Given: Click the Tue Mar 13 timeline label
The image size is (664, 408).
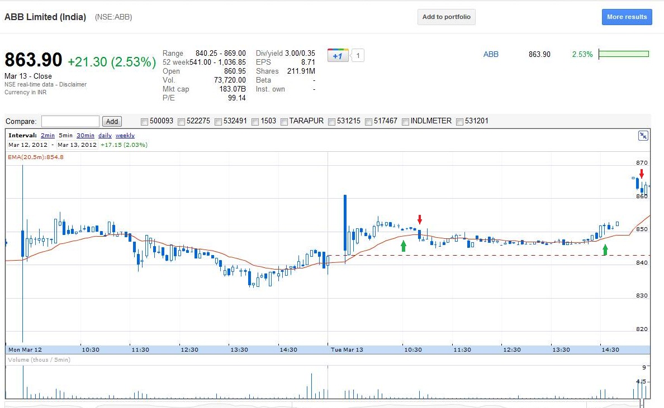Looking at the screenshot, I should pyautogui.click(x=347, y=349).
